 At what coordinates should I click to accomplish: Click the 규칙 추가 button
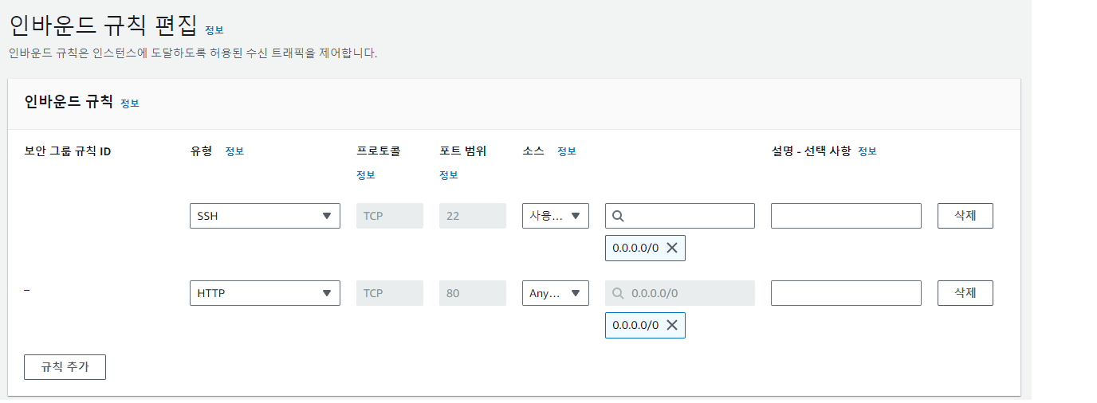tap(65, 367)
